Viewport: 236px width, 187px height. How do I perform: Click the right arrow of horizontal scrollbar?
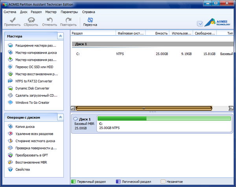231,108
